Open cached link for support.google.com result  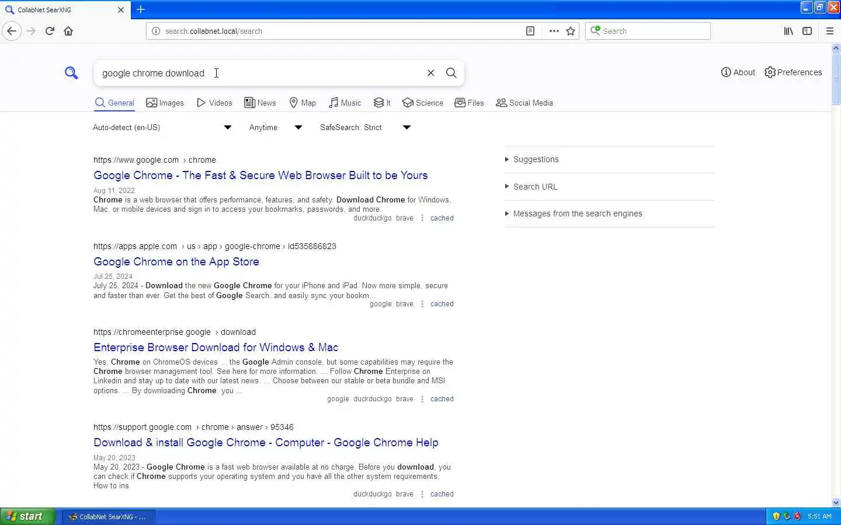(442, 494)
